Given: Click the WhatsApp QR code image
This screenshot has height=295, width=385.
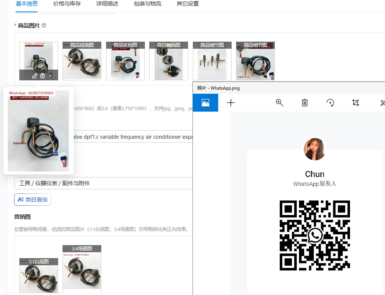Looking at the screenshot, I should (x=315, y=235).
